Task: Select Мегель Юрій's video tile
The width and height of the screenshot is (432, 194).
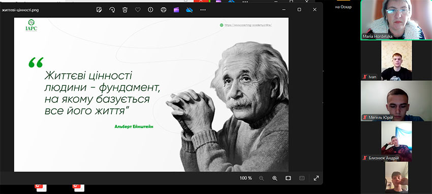Action: pos(396,101)
